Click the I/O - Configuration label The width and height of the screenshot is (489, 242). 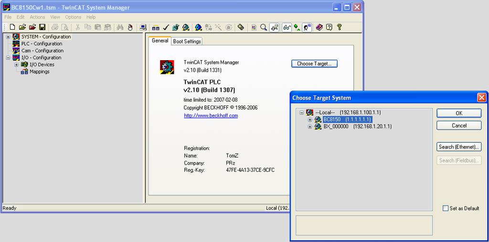41,58
